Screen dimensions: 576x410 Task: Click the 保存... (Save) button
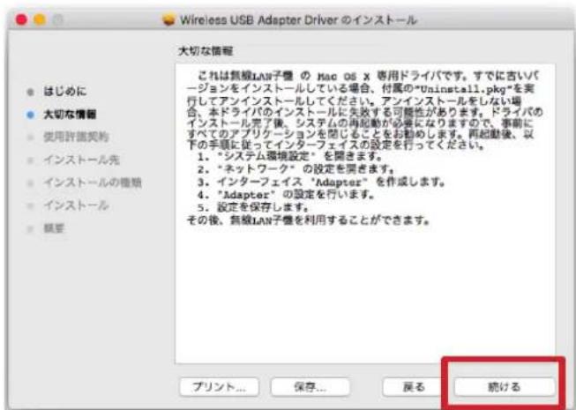tap(310, 386)
